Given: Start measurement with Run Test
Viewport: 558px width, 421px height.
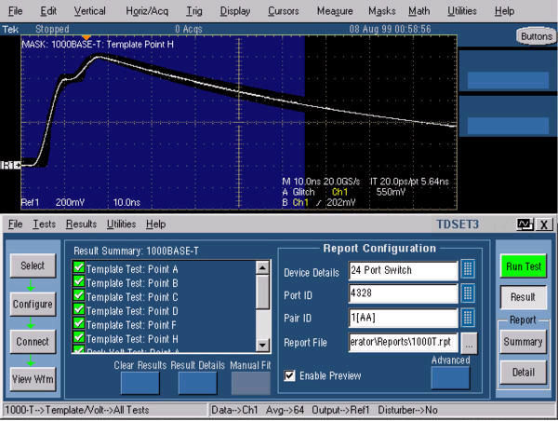Looking at the screenshot, I should [x=523, y=266].
